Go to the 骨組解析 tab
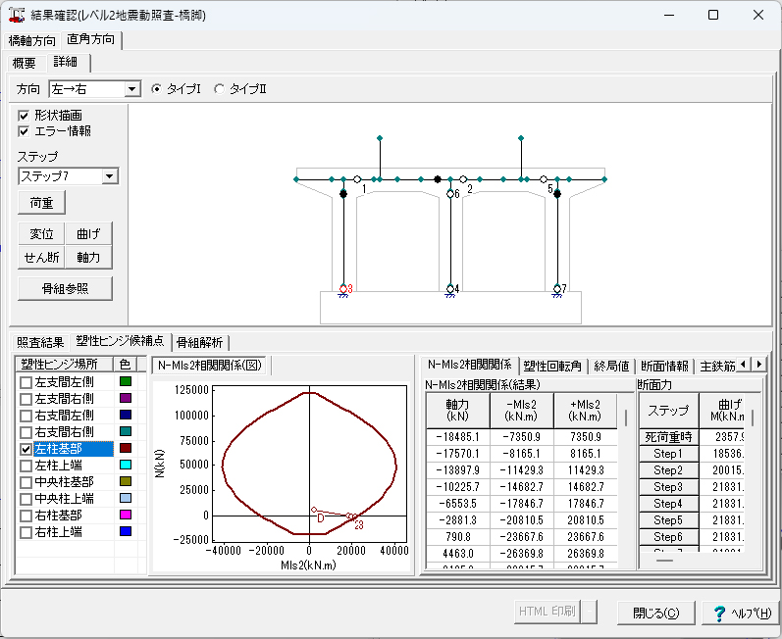The image size is (782, 639). coord(201,342)
